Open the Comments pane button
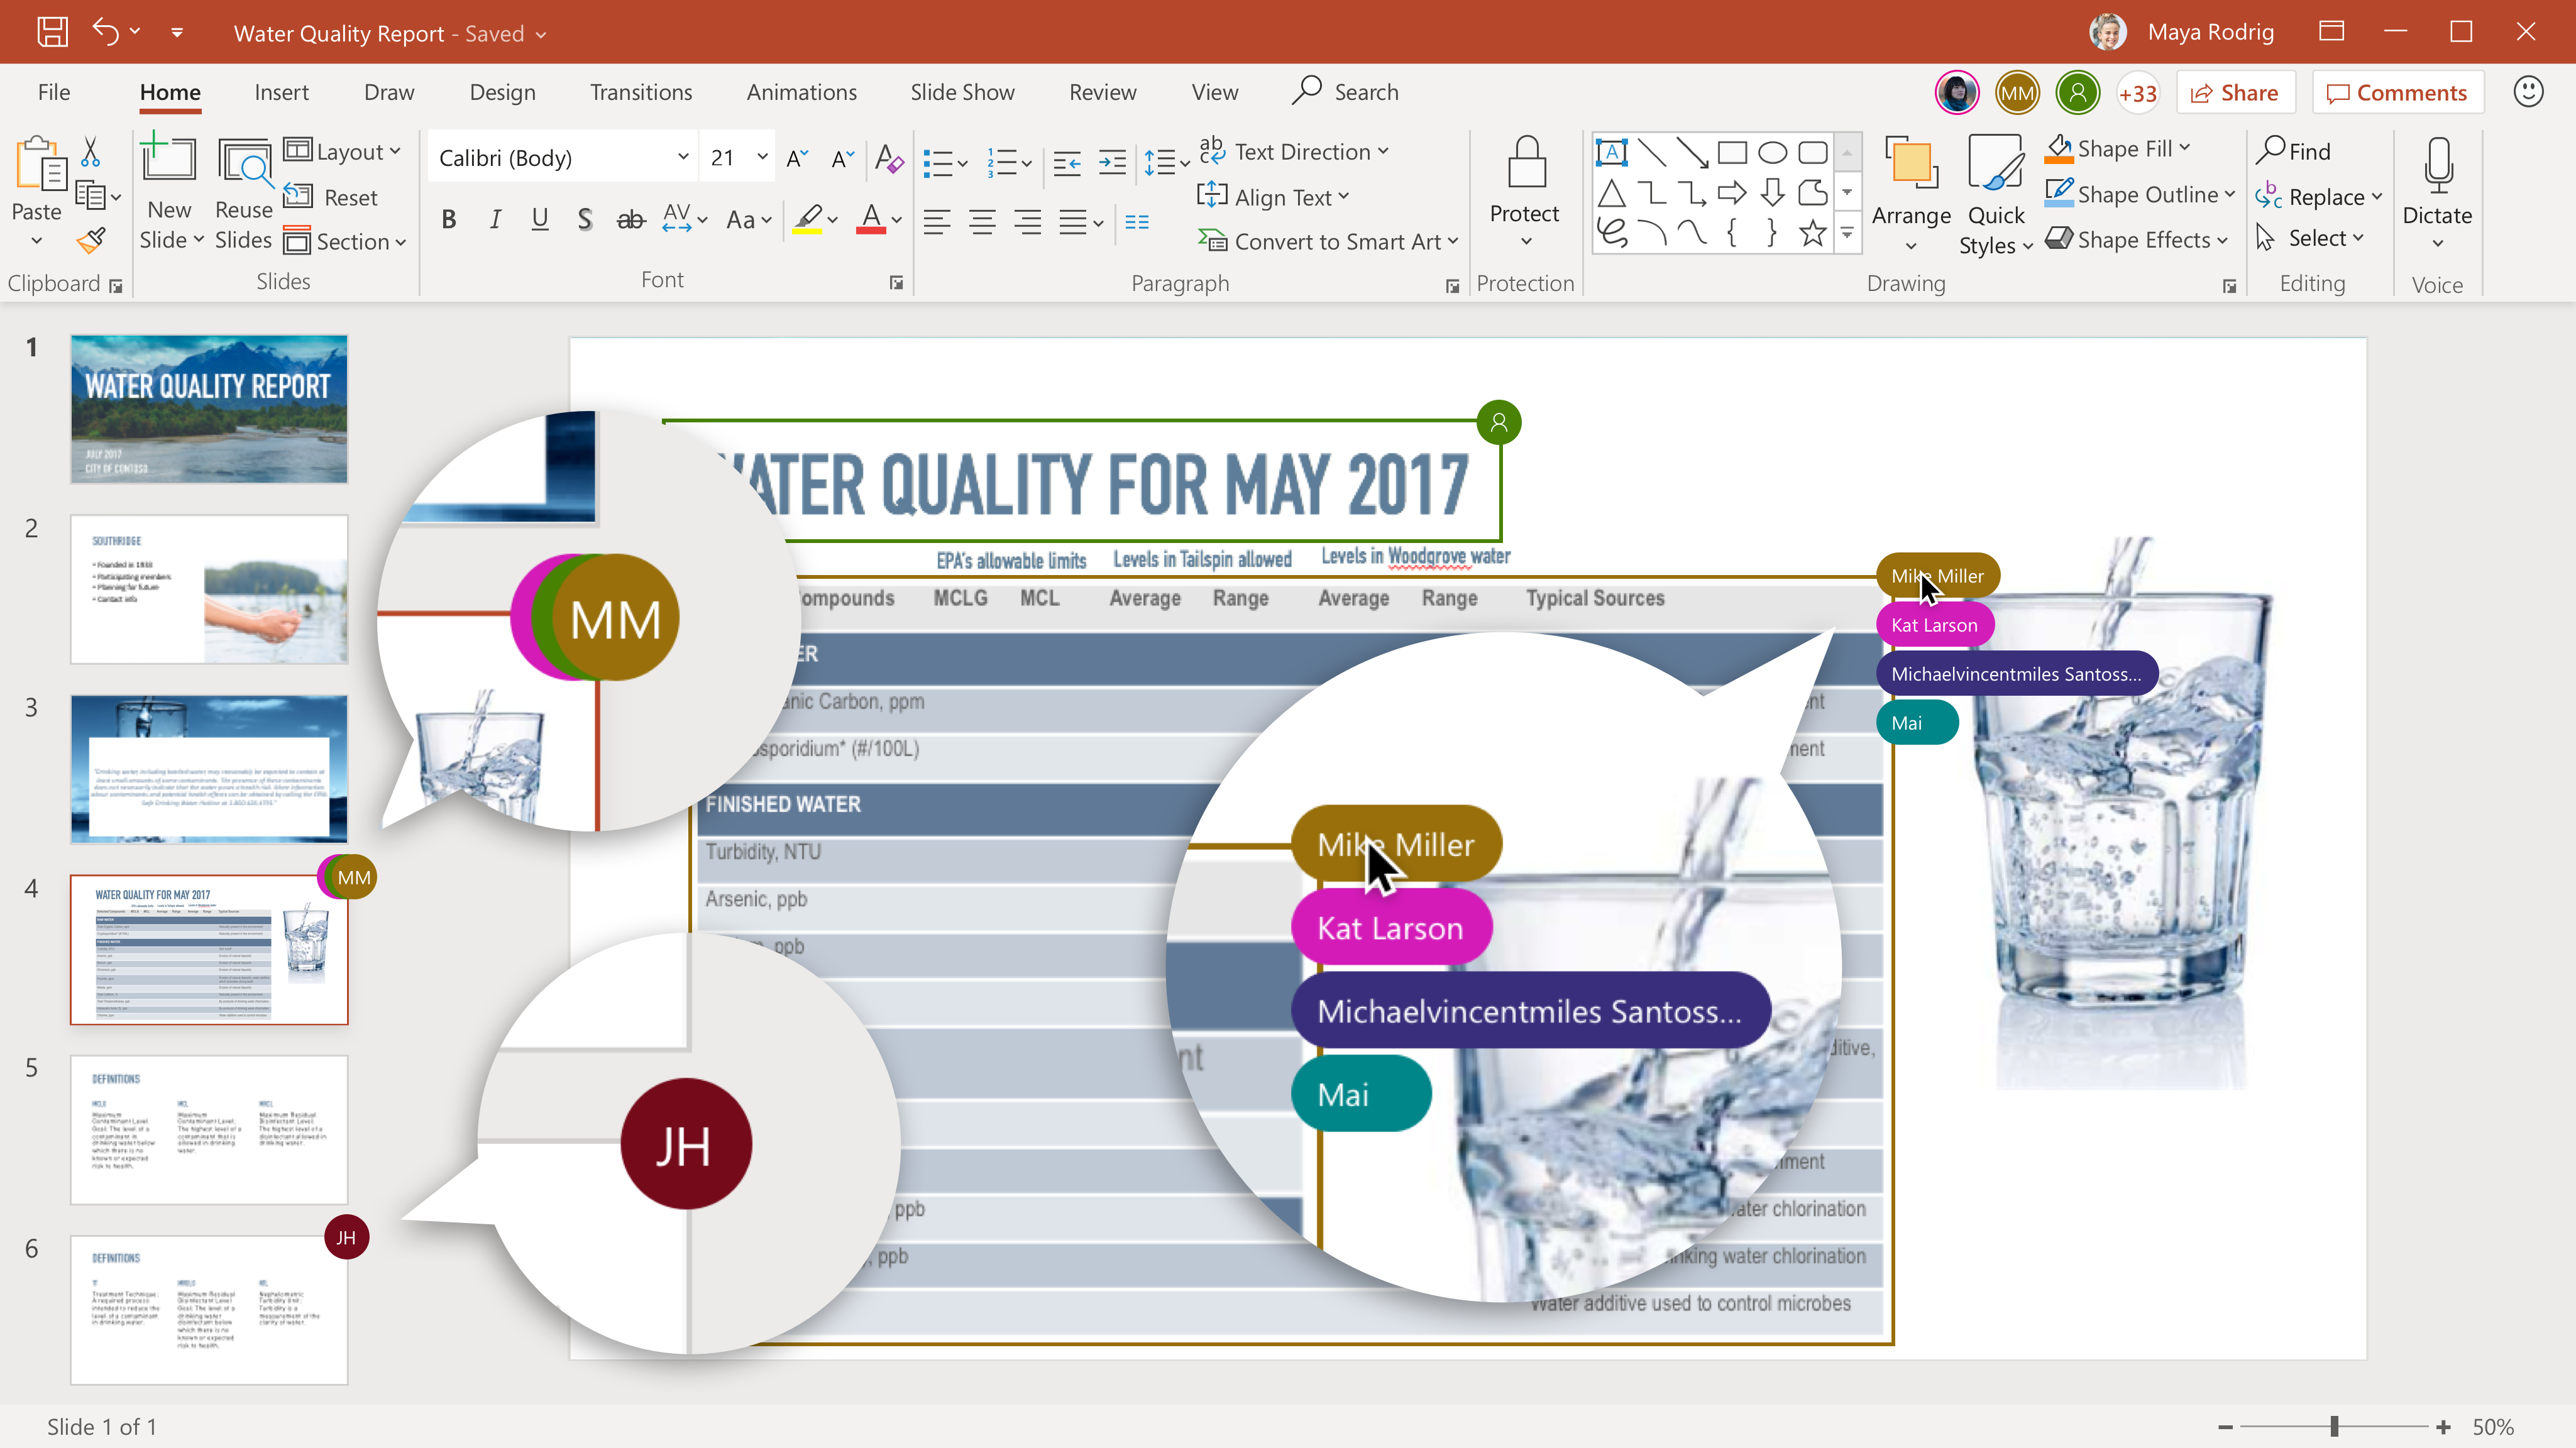The image size is (2576, 1448). click(x=2398, y=93)
